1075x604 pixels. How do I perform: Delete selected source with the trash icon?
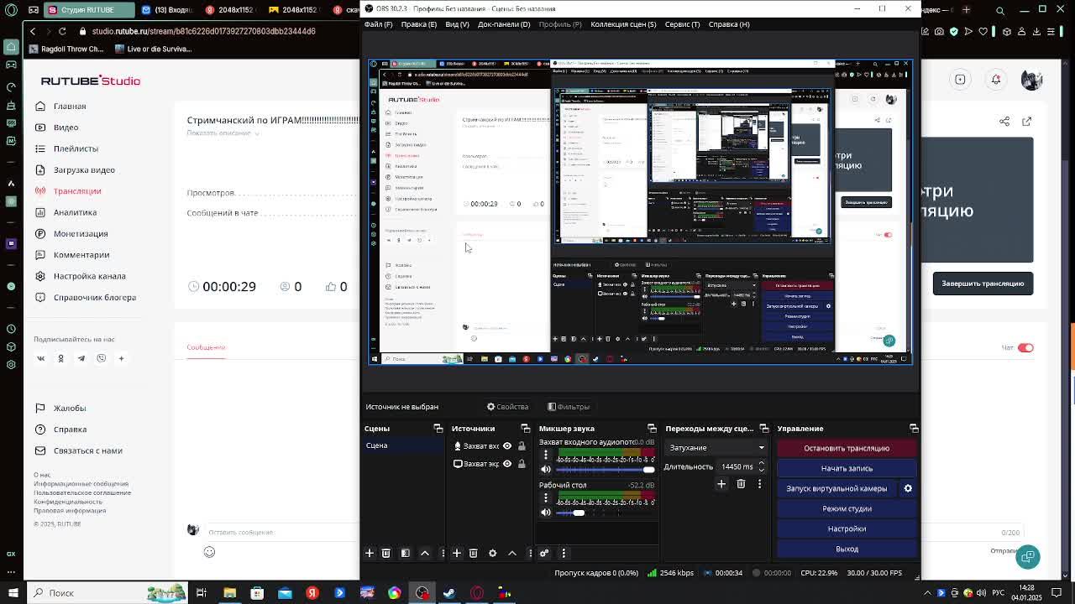(474, 553)
